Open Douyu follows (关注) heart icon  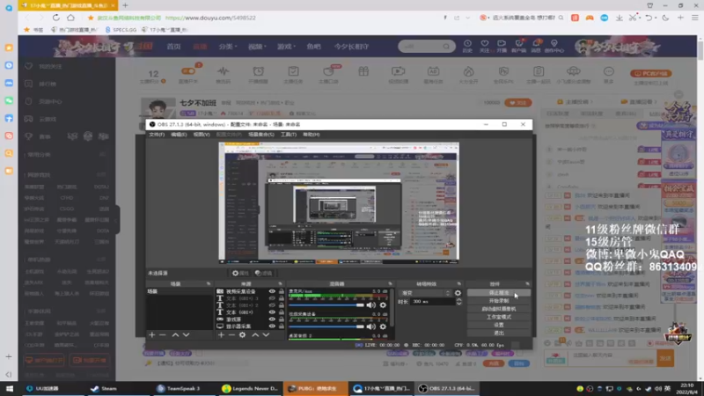485,46
